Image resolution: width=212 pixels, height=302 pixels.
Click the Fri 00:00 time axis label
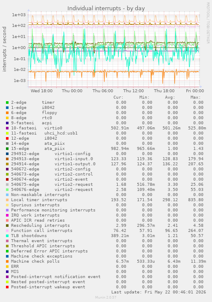coord(195,91)
